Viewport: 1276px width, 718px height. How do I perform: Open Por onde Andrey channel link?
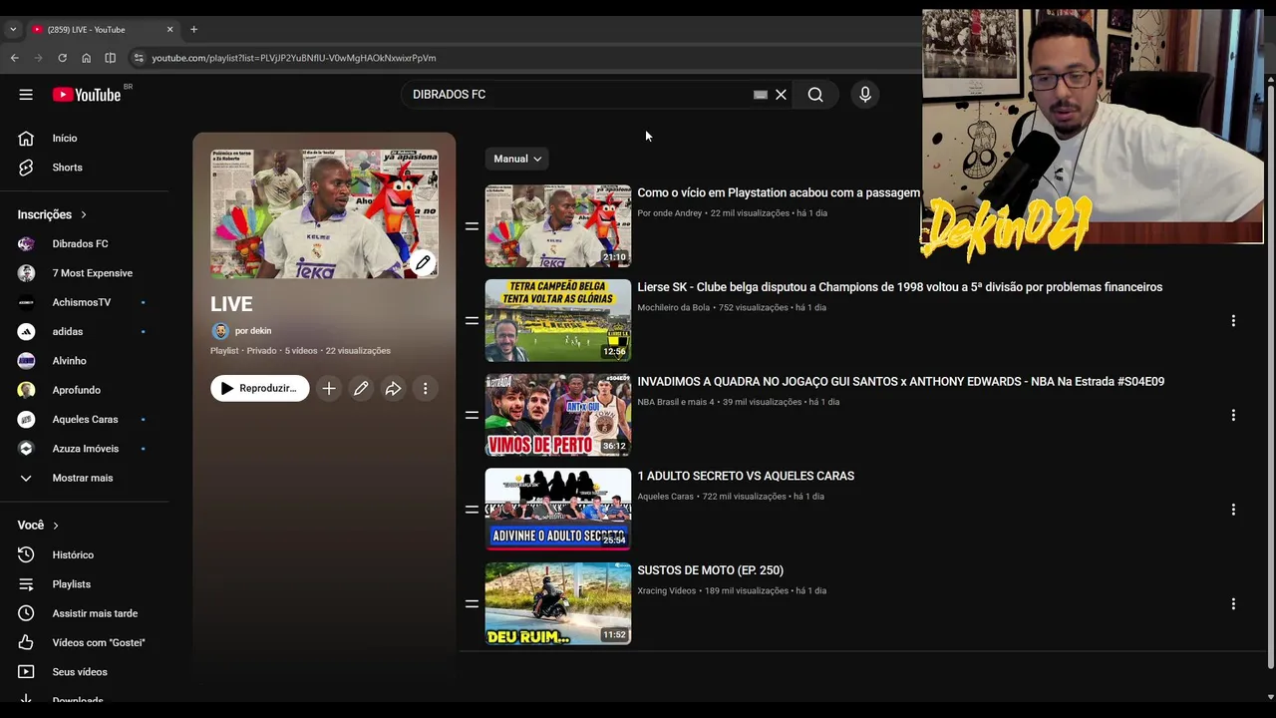coord(670,213)
